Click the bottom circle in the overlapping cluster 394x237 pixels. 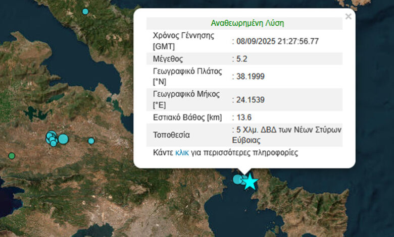tap(54, 144)
